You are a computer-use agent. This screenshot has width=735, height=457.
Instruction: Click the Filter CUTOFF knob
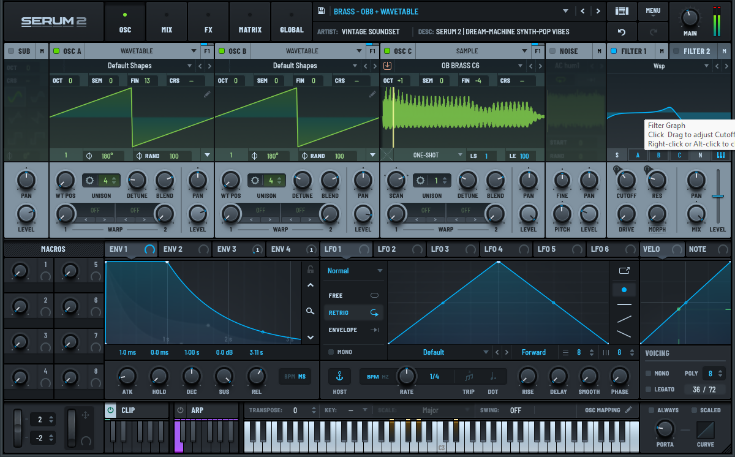point(626,180)
